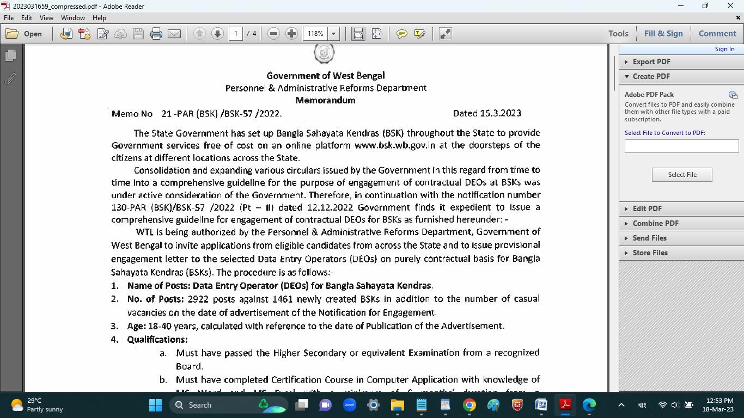This screenshot has height=418, width=744.
Task: Switch to Read Mode view
Action: click(x=445, y=34)
